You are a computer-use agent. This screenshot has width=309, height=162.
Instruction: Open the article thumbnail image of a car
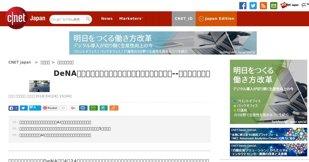click(x=39, y=86)
